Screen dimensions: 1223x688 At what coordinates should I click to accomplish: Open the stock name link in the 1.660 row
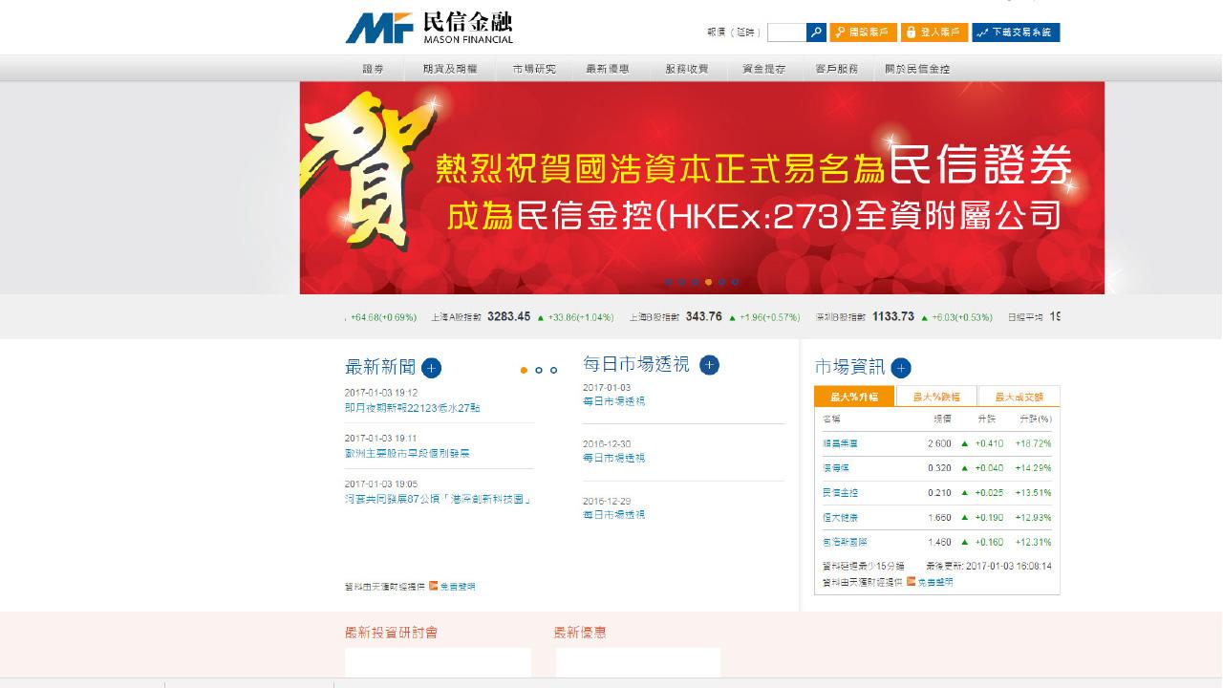(x=841, y=518)
